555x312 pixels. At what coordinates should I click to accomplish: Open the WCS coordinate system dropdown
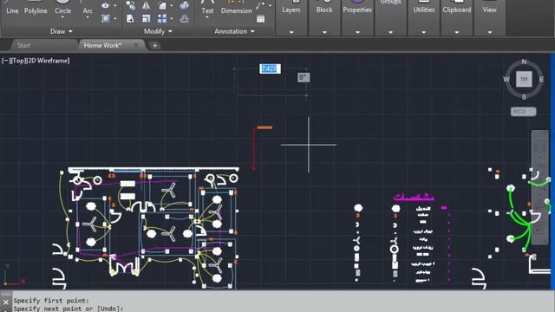click(523, 112)
